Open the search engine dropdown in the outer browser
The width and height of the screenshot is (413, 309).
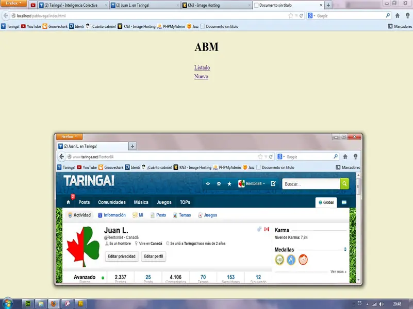[311, 16]
